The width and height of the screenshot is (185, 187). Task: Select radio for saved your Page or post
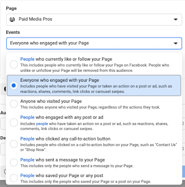pyautogui.click(x=14, y=178)
